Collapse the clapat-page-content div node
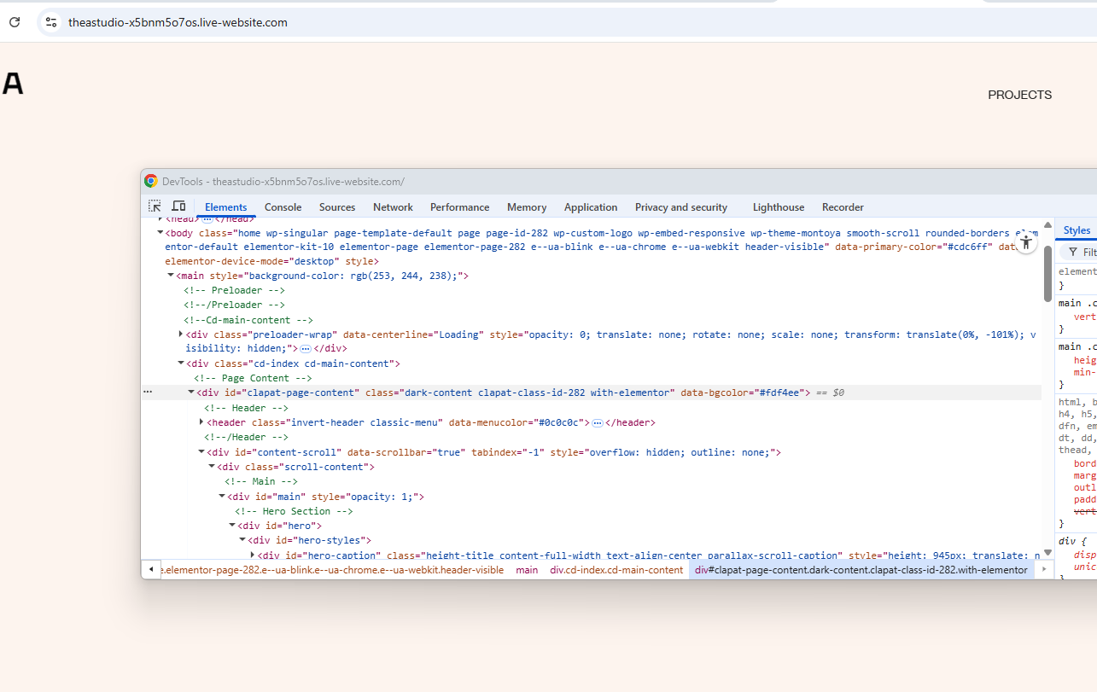1097x692 pixels. [191, 393]
